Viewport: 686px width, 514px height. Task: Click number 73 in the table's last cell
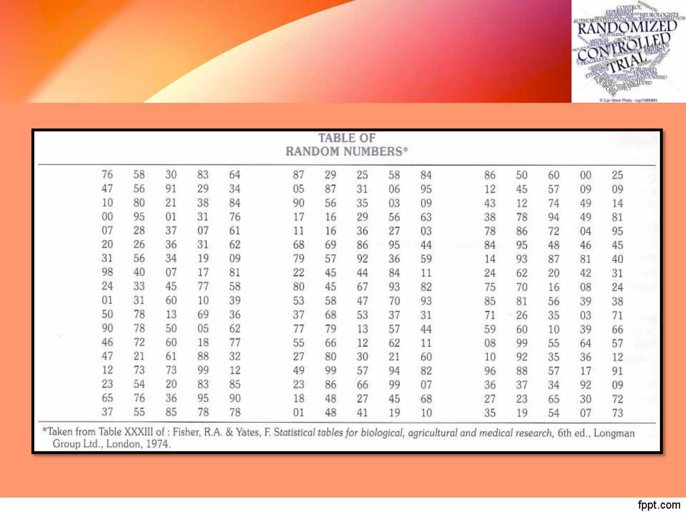tap(617, 413)
